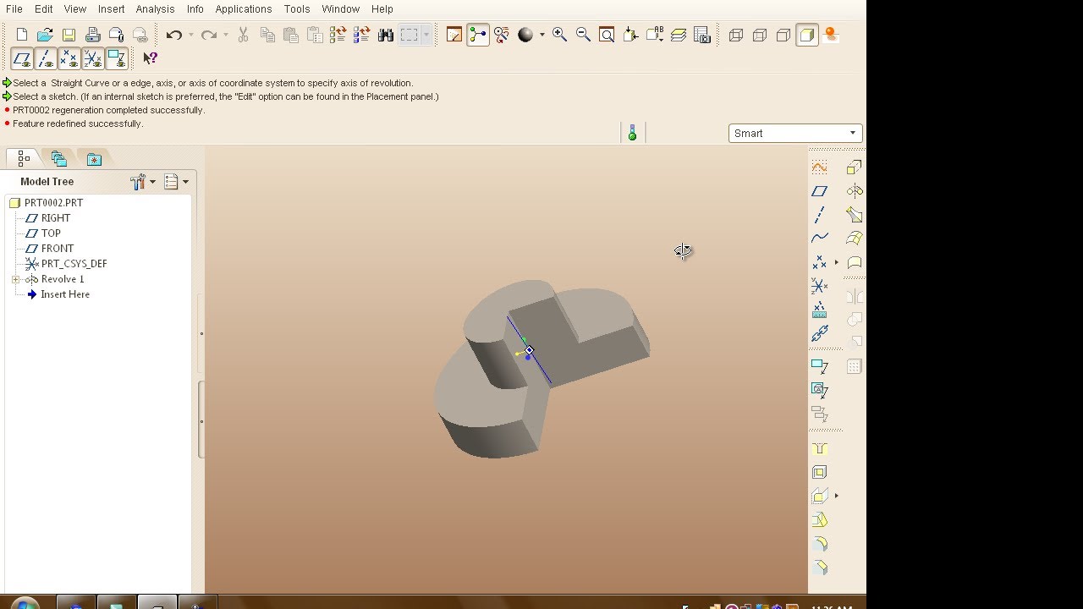Click the Datum Plane tool in right toolbar
The height and width of the screenshot is (609, 1083).
pyautogui.click(x=819, y=191)
